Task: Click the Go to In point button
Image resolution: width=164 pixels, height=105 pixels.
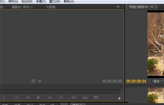Action: tap(17, 97)
